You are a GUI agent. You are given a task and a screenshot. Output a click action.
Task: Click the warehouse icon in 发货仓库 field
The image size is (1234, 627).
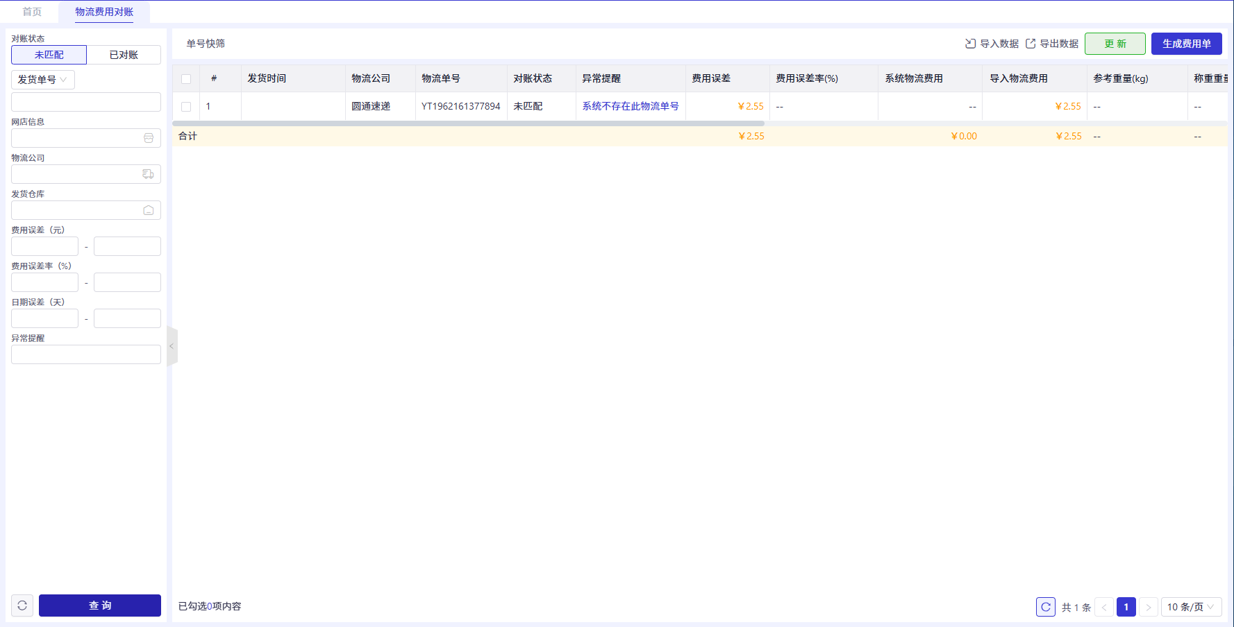[149, 210]
